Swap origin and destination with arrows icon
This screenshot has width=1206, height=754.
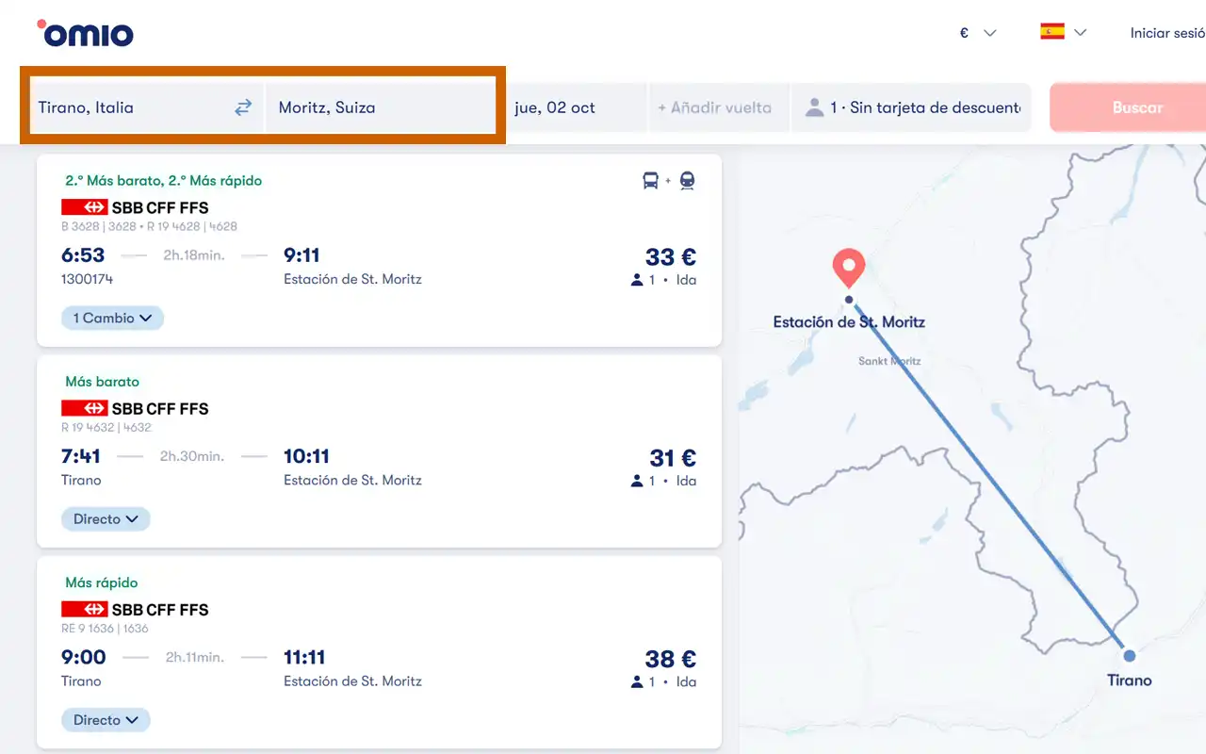click(x=243, y=107)
